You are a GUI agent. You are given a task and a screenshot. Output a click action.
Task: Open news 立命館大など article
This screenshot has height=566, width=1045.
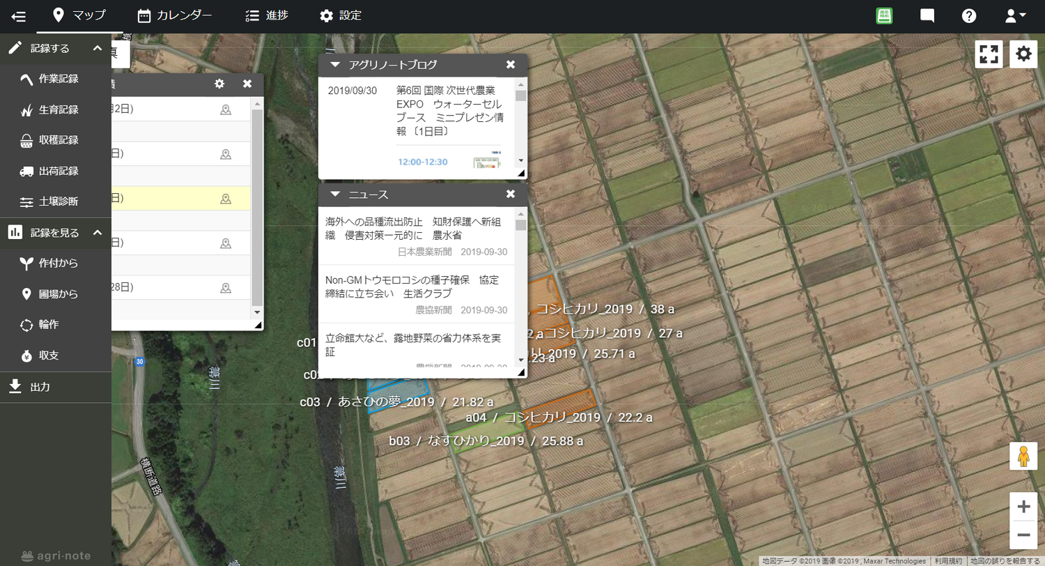pyautogui.click(x=417, y=344)
